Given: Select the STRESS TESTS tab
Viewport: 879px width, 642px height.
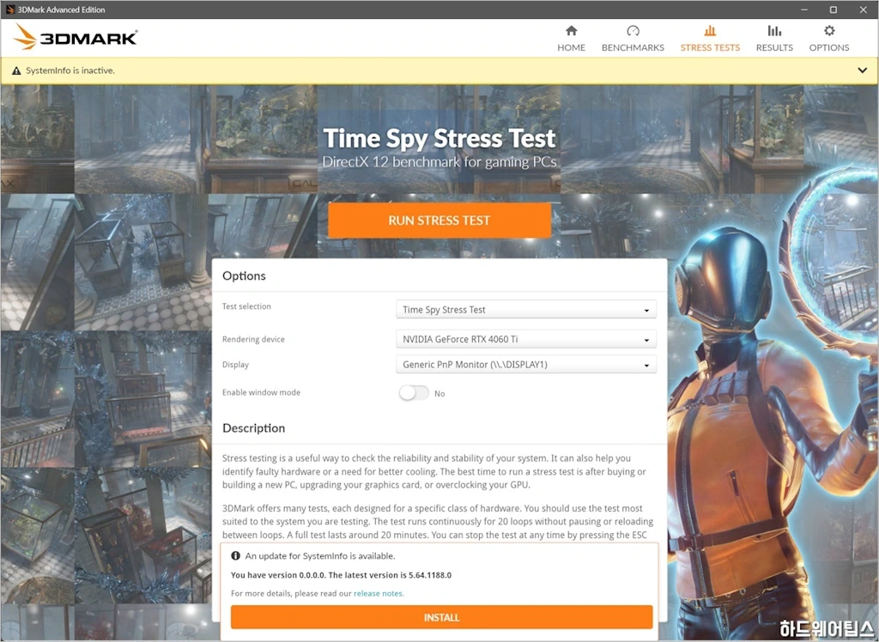Looking at the screenshot, I should click(x=710, y=38).
